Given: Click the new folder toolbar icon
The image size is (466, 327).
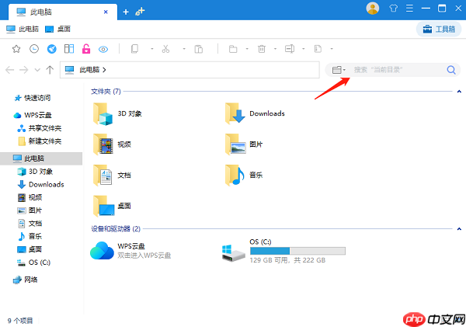Looking at the screenshot, I should click(x=233, y=49).
